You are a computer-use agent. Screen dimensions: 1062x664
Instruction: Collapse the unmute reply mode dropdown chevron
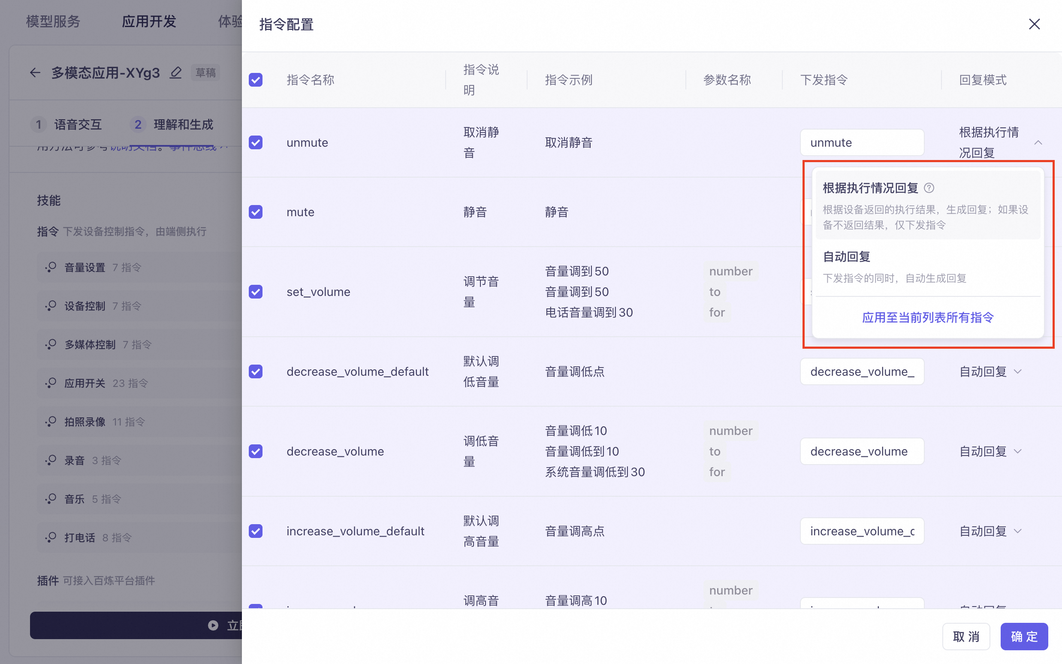pos(1038,142)
